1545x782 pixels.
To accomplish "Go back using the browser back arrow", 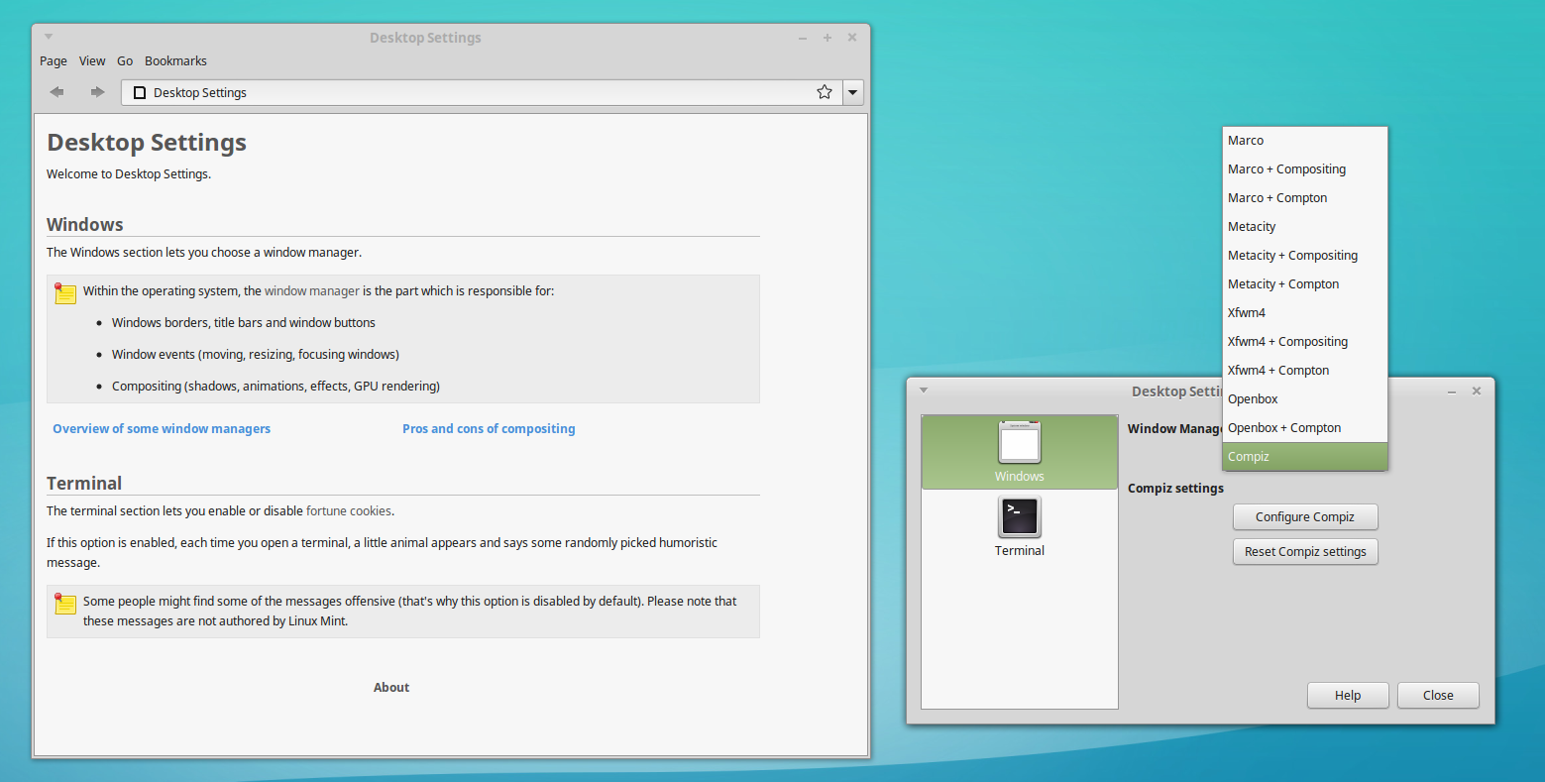I will pos(56,92).
